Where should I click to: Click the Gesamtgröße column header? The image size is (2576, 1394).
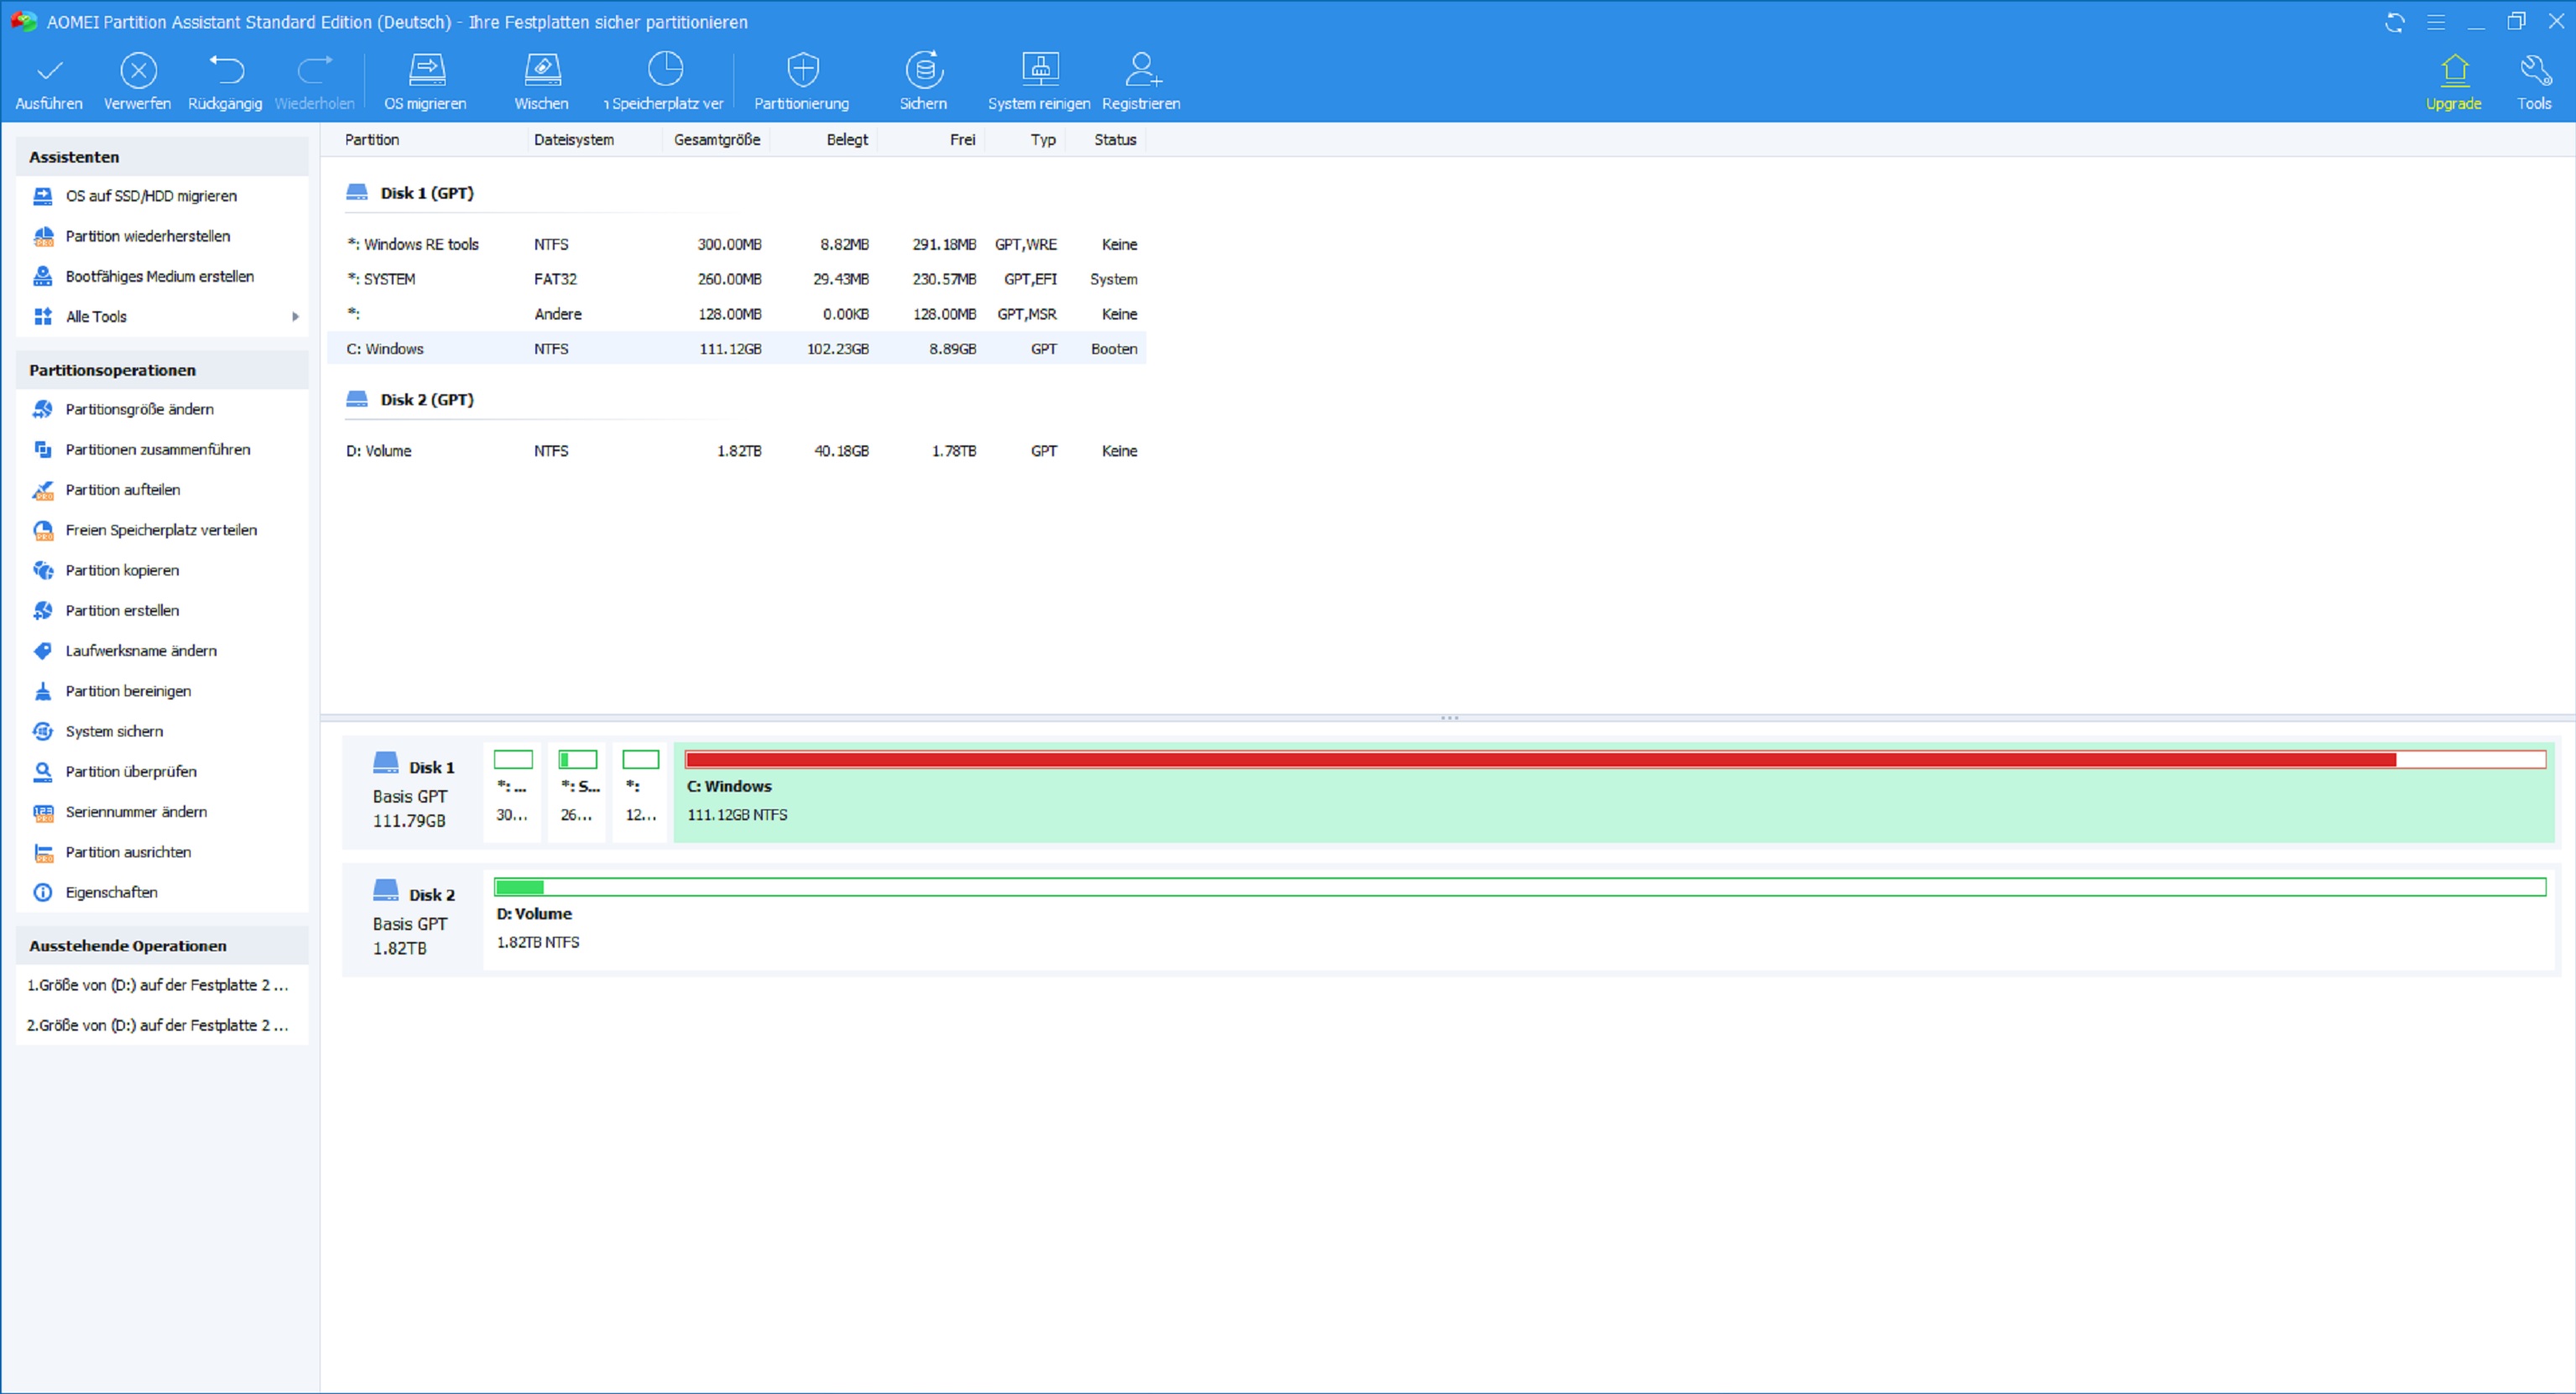pyautogui.click(x=716, y=140)
